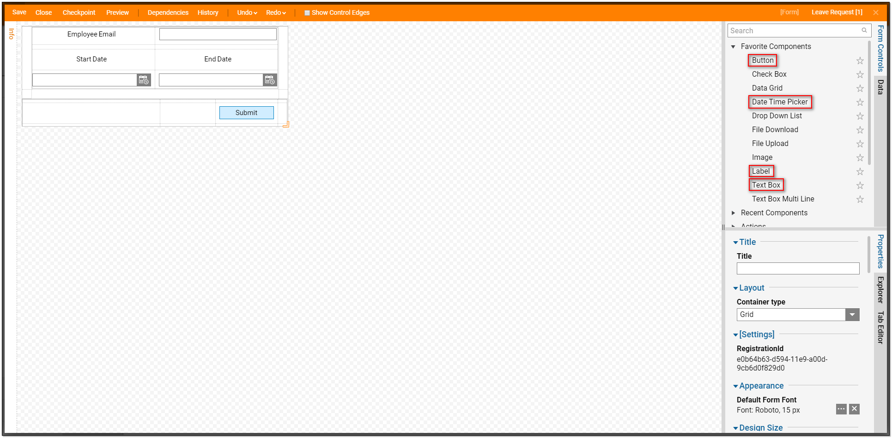The width and height of the screenshot is (892, 438).
Task: Switch to Form Controls tab
Action: (880, 49)
